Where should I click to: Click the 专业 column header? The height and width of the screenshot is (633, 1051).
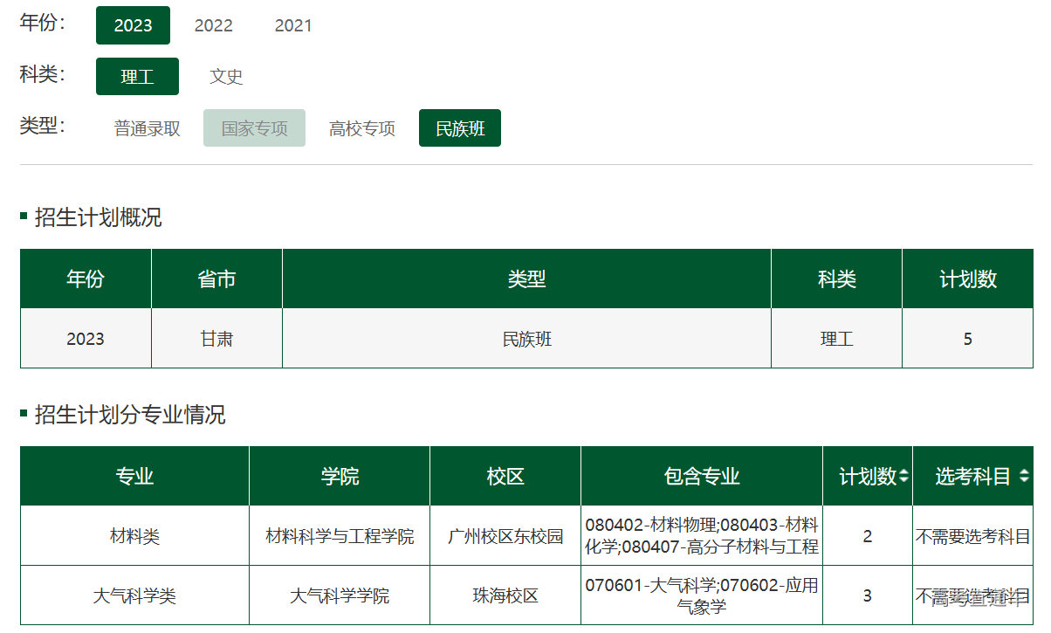pos(134,477)
